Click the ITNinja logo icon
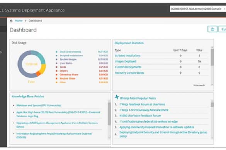Screen dimensions: 226x150 pyautogui.click(x=117, y=97)
